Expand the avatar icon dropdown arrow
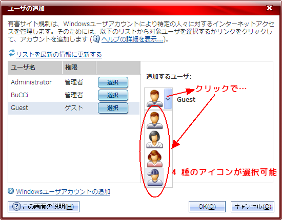Screen dimensions: 282x220 [x=168, y=99]
